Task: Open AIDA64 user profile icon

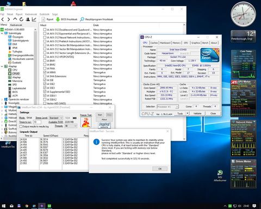Action: point(28,19)
